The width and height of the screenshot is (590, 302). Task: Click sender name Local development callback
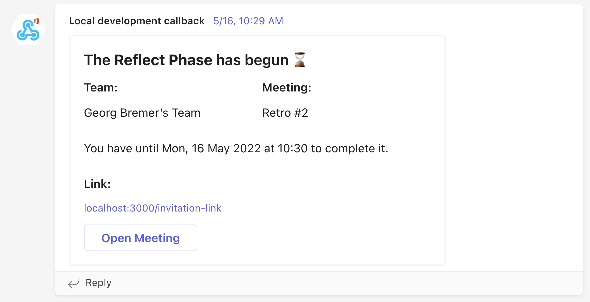pos(136,21)
